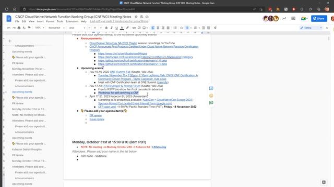Screen dimensions: 334x187
Task: Change the highlight color
Action: pyautogui.click(x=127, y=28)
